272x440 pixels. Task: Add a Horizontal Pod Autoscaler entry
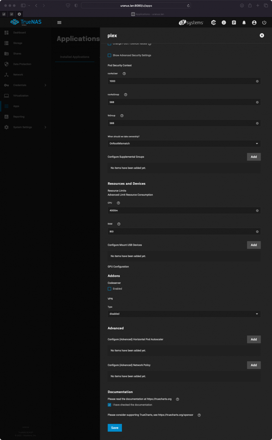(254, 339)
